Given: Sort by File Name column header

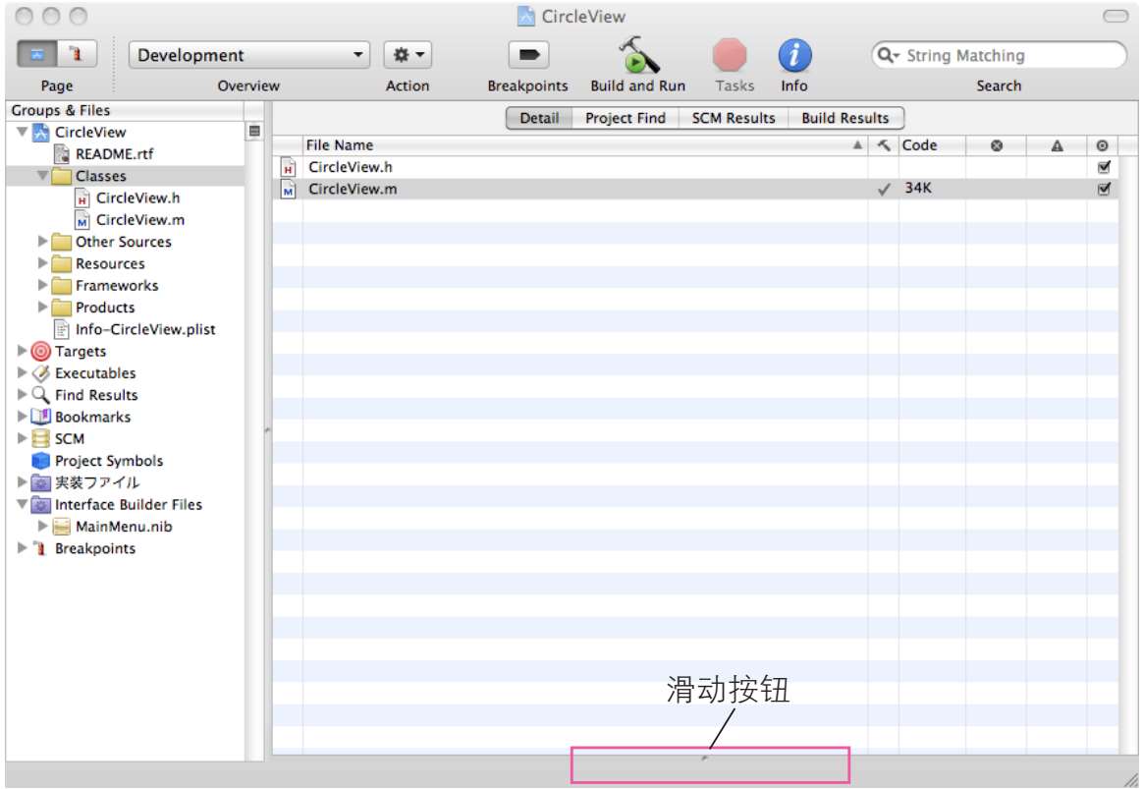Looking at the screenshot, I should click(584, 145).
